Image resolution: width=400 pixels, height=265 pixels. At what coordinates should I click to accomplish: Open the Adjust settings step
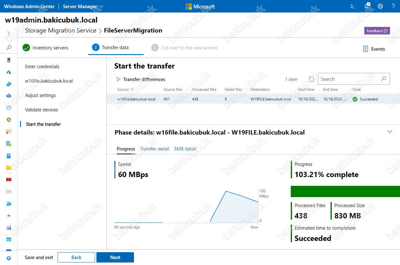coord(40,95)
